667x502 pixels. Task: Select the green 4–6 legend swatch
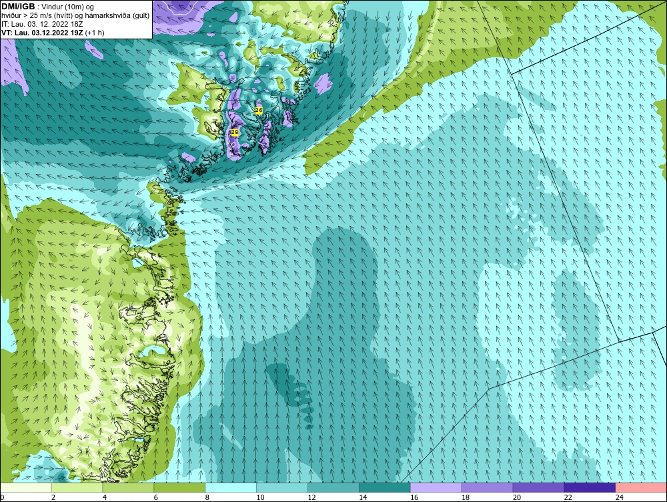coord(128,487)
